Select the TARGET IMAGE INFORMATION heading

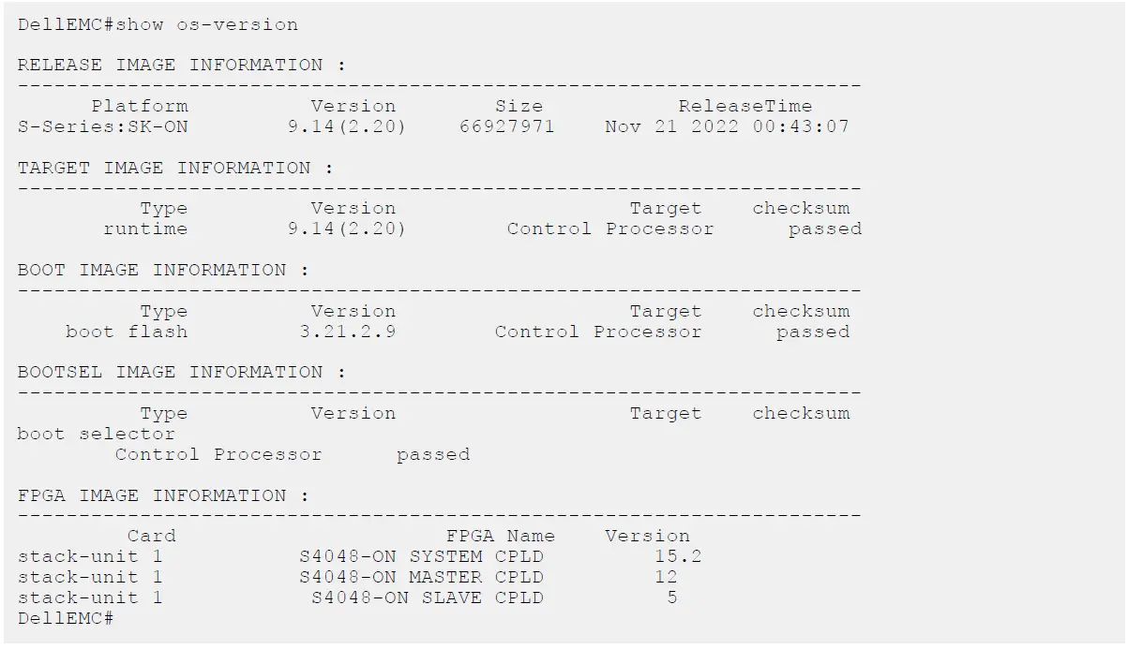[x=175, y=169]
